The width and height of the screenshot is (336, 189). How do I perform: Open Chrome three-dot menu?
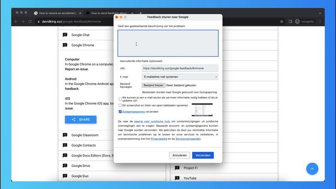pos(320,22)
